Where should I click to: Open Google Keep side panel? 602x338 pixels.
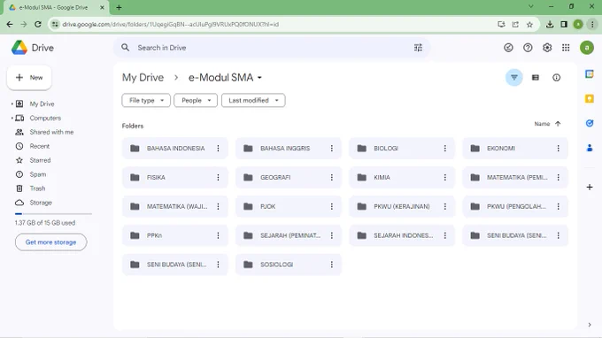pos(590,98)
